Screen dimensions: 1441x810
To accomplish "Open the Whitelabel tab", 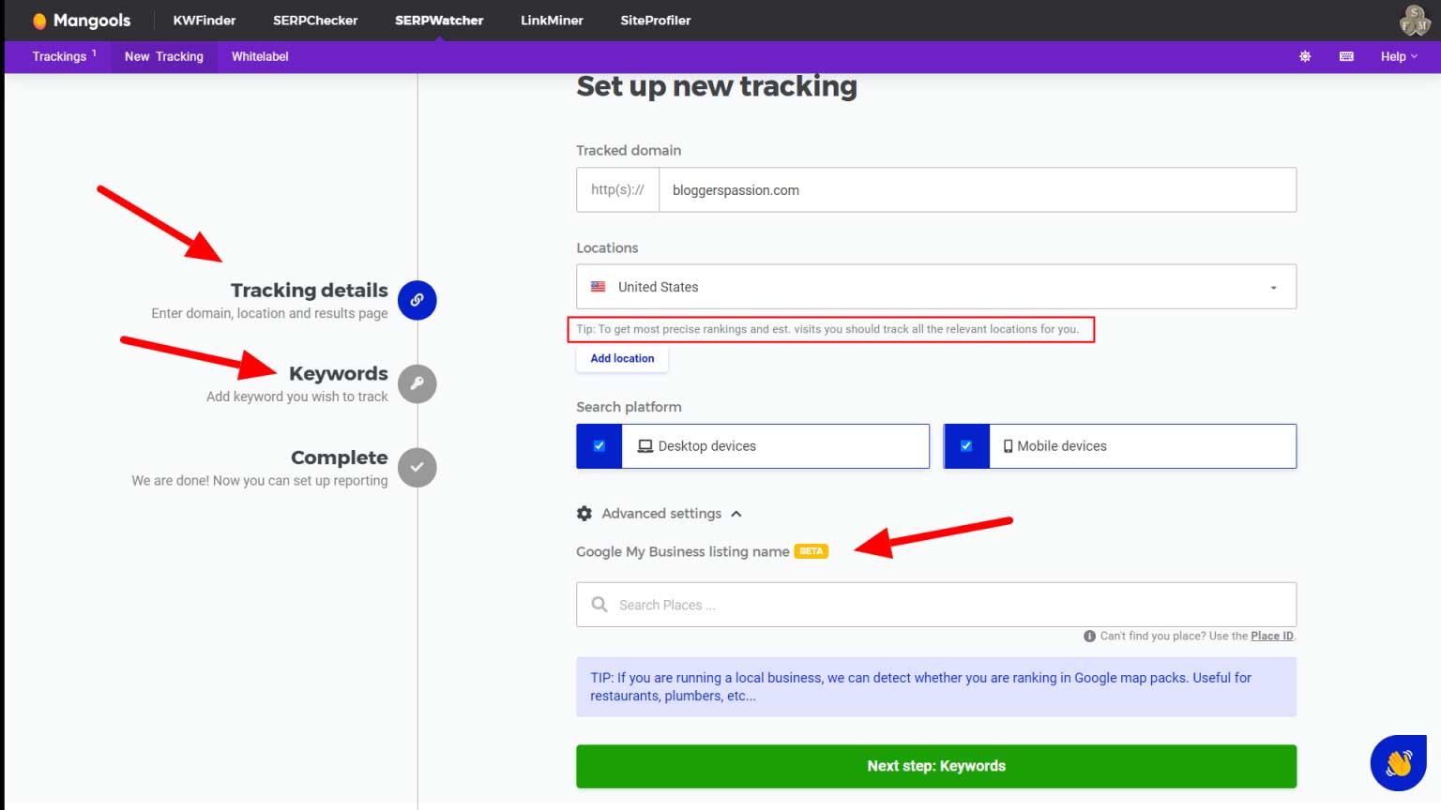I will (x=260, y=56).
